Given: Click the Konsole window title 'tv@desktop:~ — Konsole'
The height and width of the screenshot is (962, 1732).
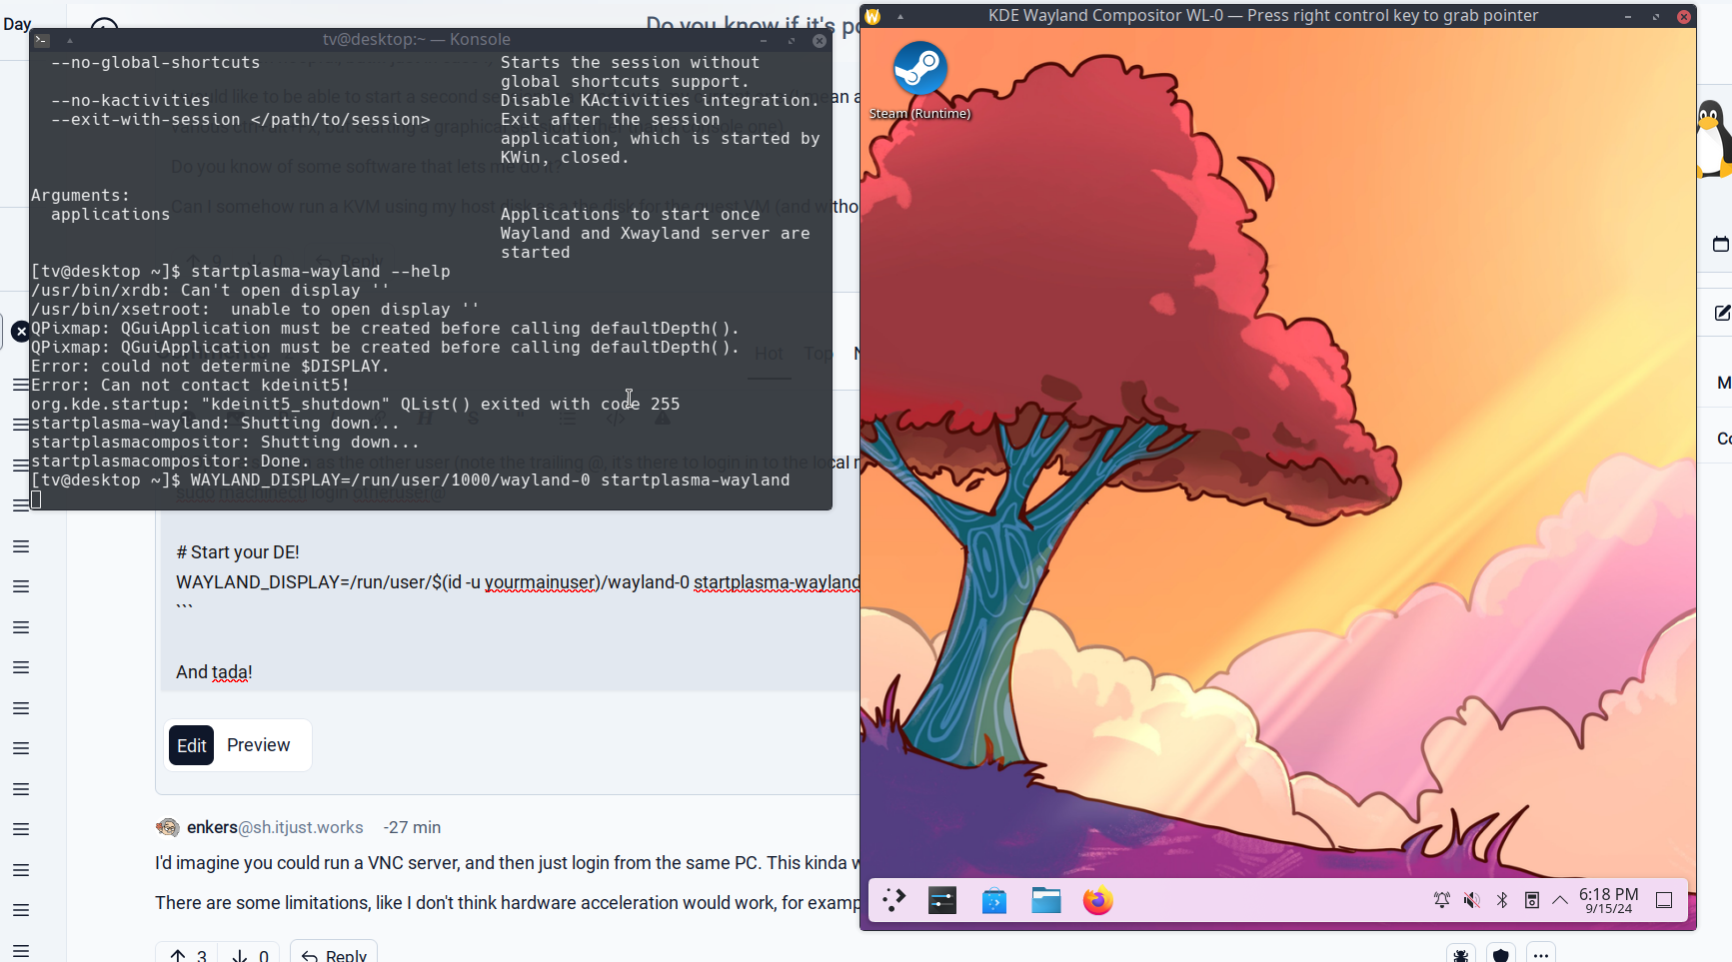Looking at the screenshot, I should pyautogui.click(x=417, y=40).
